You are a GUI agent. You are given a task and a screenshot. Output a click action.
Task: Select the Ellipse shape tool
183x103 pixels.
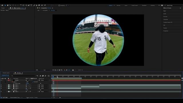tap(26, 5)
